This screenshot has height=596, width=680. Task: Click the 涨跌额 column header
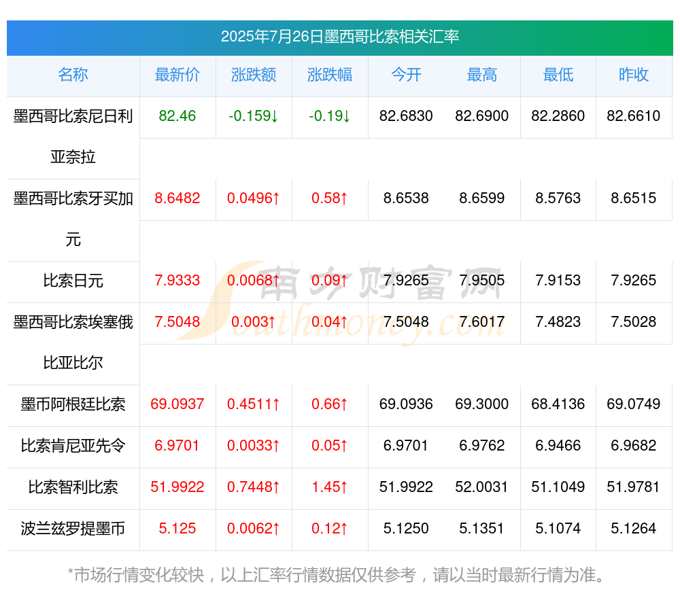254,75
